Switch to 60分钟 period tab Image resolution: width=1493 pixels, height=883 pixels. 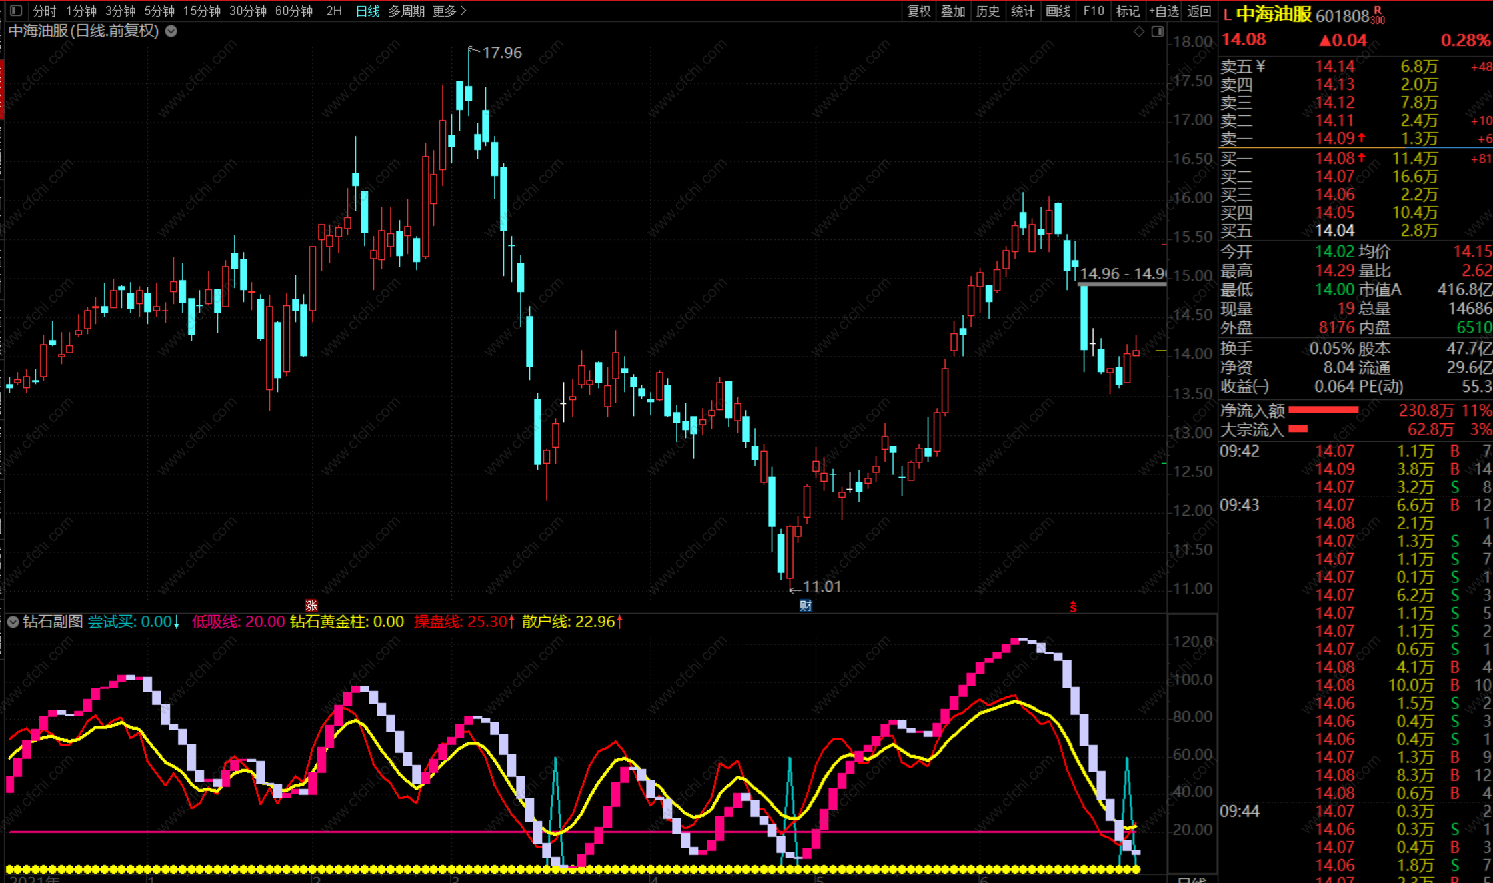293,11
